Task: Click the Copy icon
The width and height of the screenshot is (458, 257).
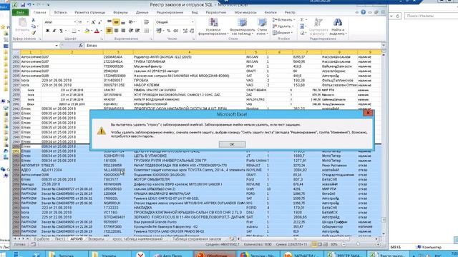Action: coord(33,26)
